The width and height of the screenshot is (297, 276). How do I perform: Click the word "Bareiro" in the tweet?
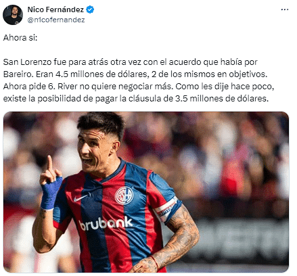18,74
